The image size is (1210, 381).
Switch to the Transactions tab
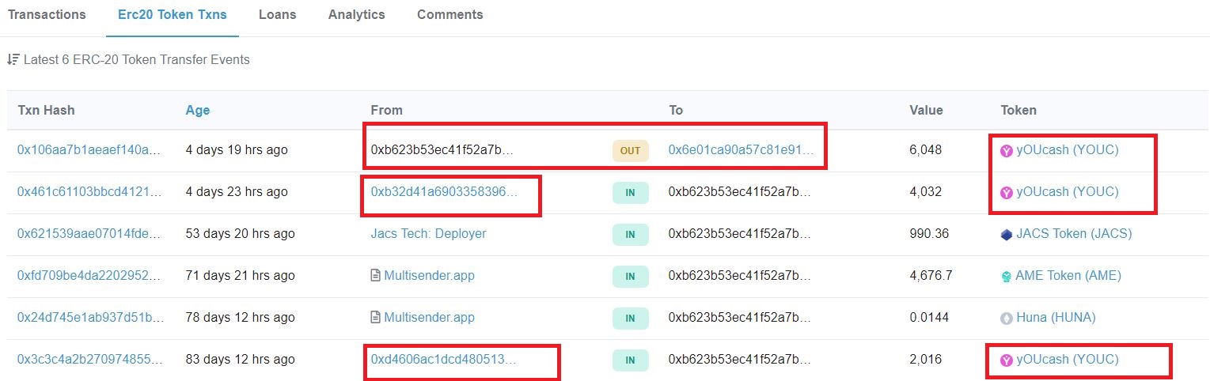point(47,14)
